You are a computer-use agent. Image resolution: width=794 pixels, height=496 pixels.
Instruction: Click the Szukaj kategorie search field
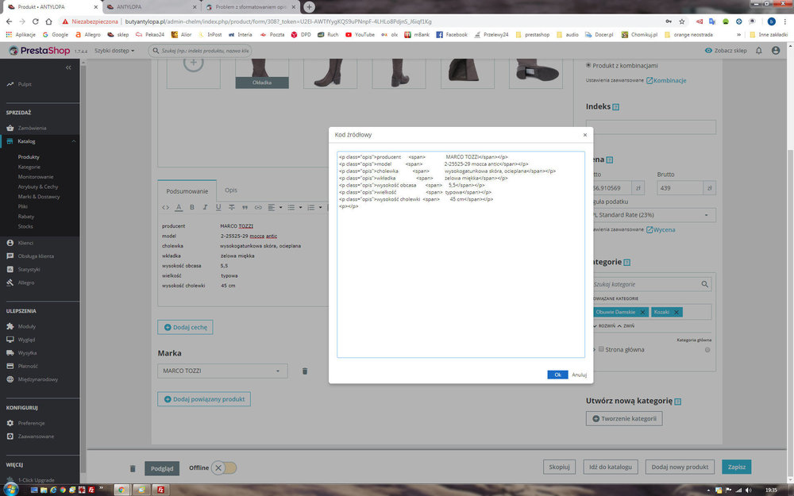[651, 284]
